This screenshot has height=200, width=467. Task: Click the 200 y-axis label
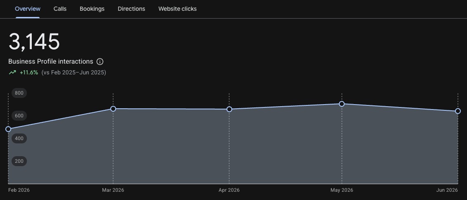pos(19,161)
